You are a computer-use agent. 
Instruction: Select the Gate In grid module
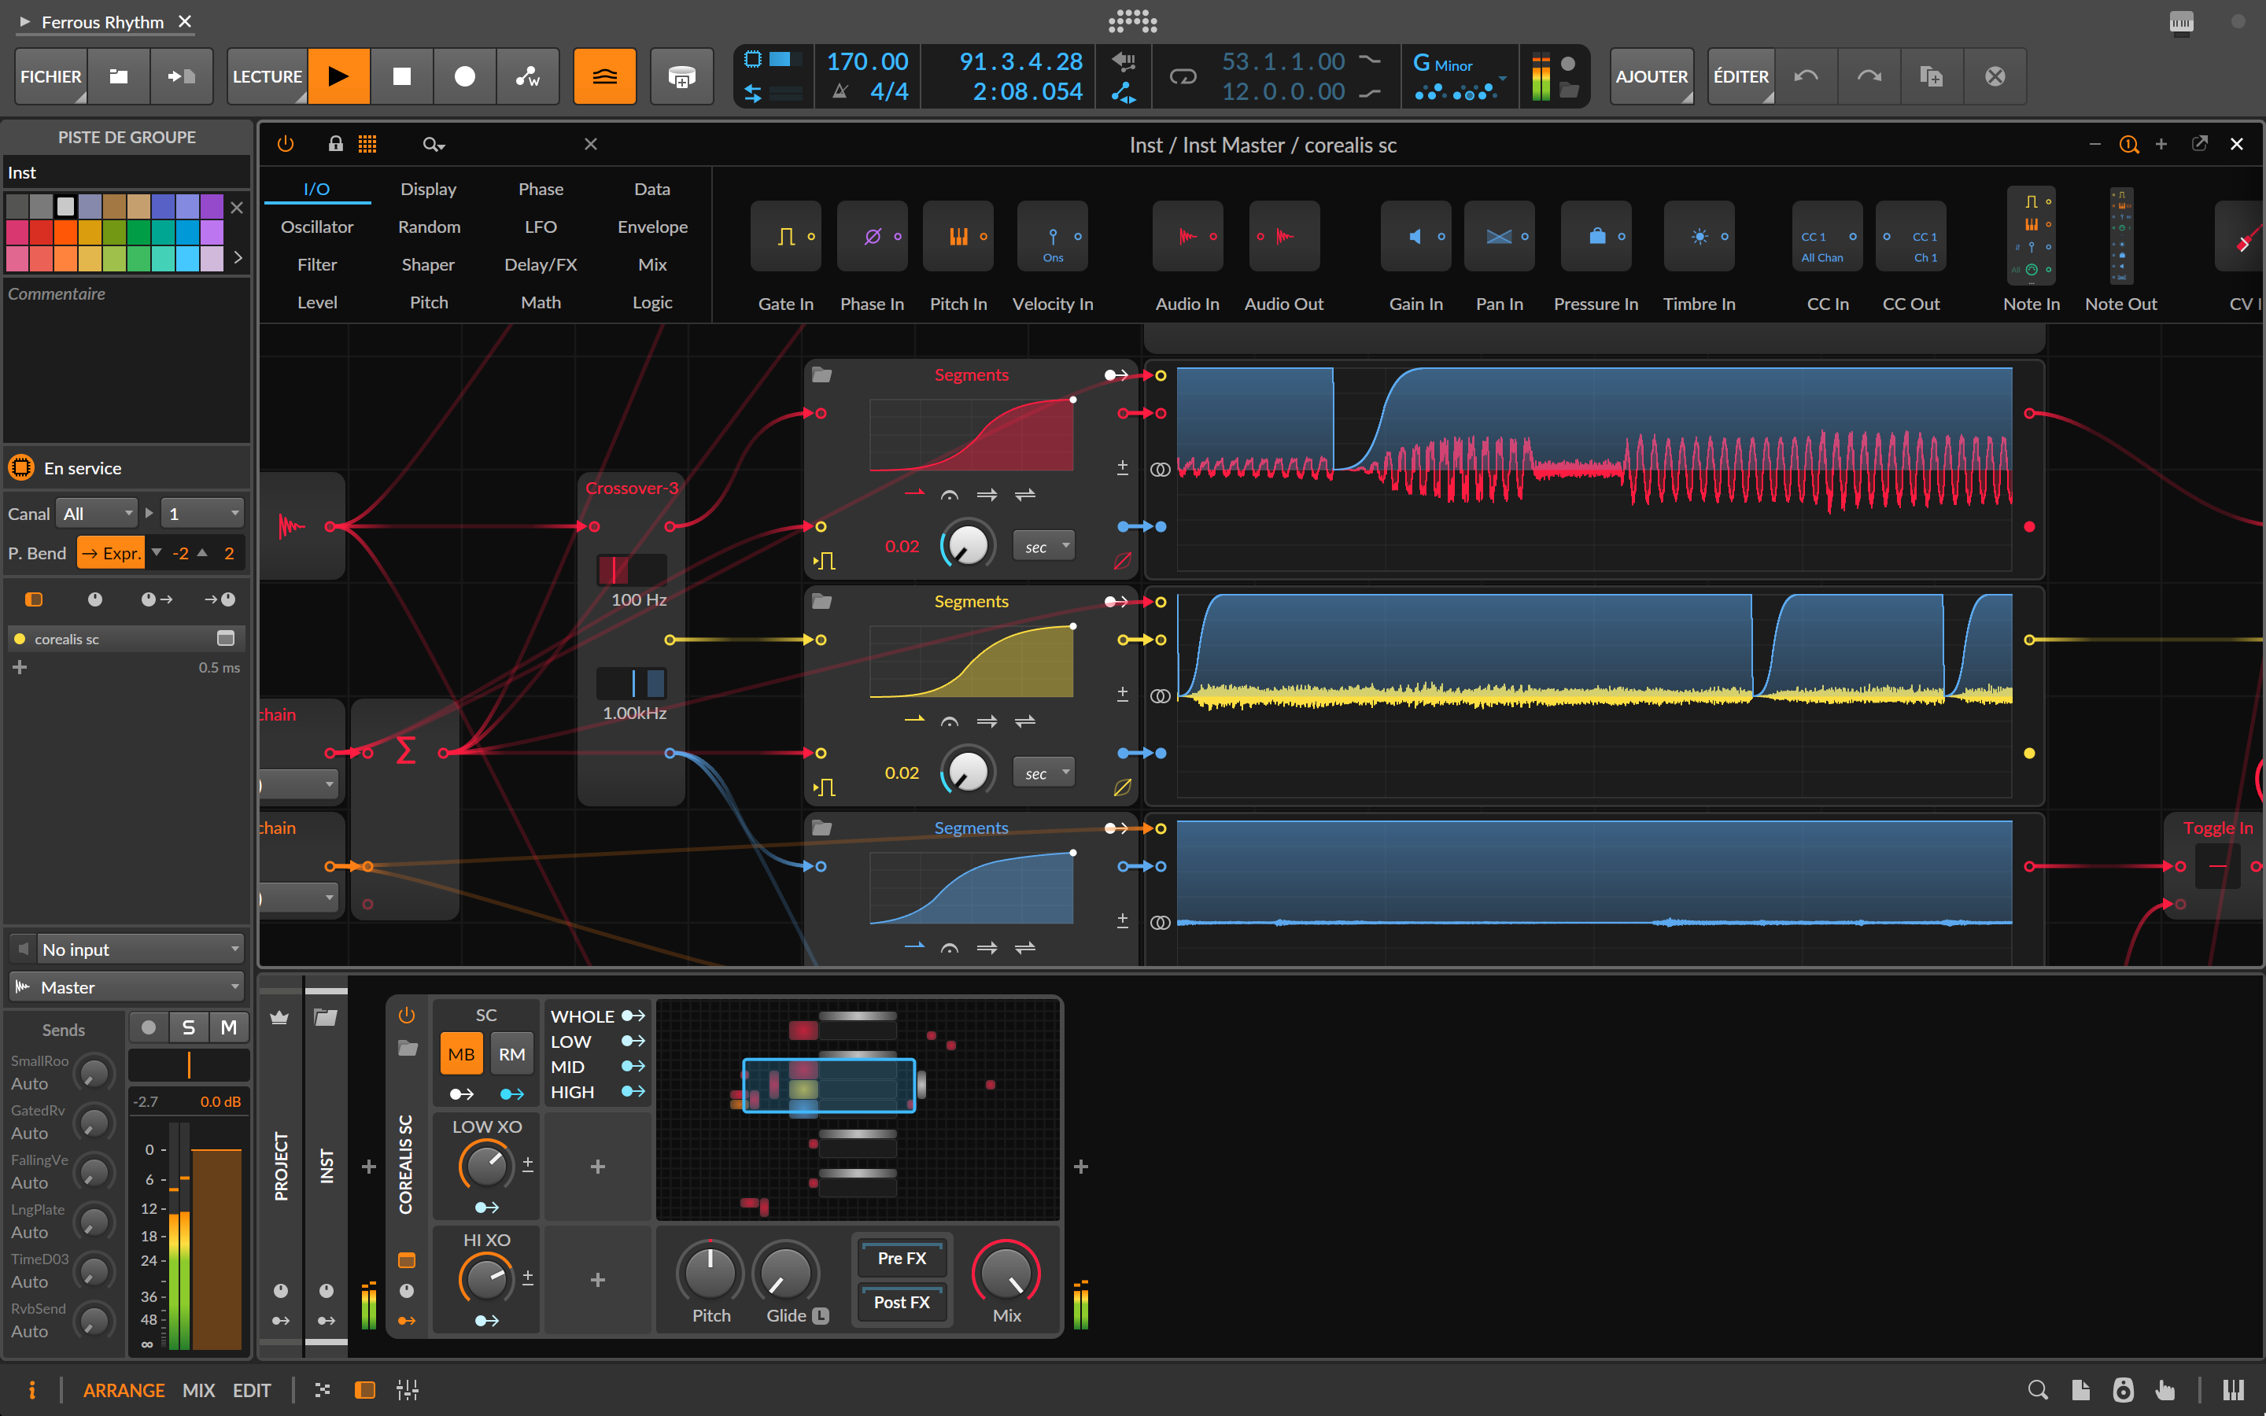pos(784,236)
